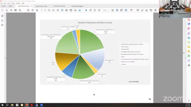Go to the Home view

[4, 6]
